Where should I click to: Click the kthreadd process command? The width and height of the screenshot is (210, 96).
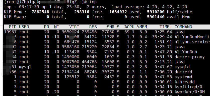click(x=185, y=82)
